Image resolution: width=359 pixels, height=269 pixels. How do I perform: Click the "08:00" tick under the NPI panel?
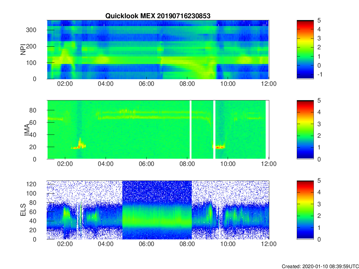[187, 84]
